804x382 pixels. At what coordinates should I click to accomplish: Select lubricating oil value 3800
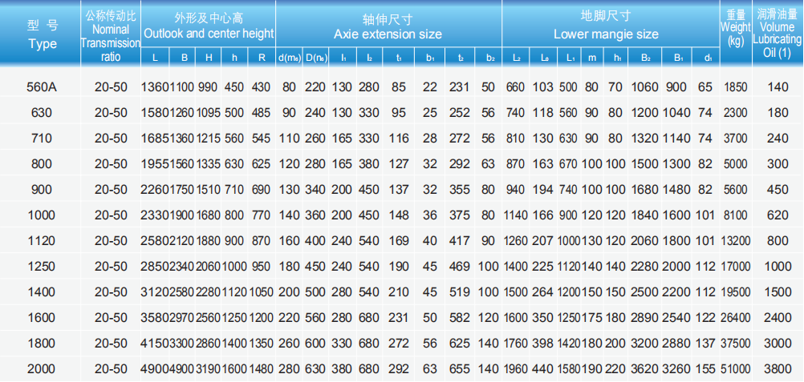pyautogui.click(x=777, y=368)
